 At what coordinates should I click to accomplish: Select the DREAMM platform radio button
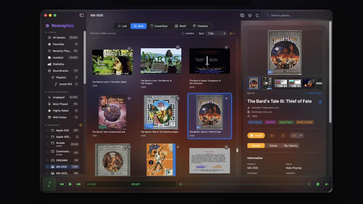[x=47, y=160]
